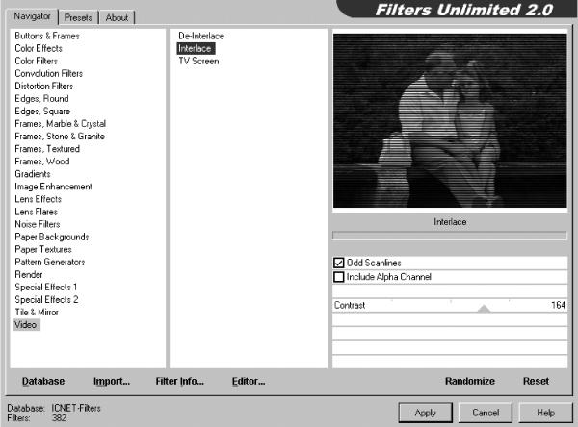
Task: Enable Include Alpha Channel checkbox
Action: click(x=338, y=277)
